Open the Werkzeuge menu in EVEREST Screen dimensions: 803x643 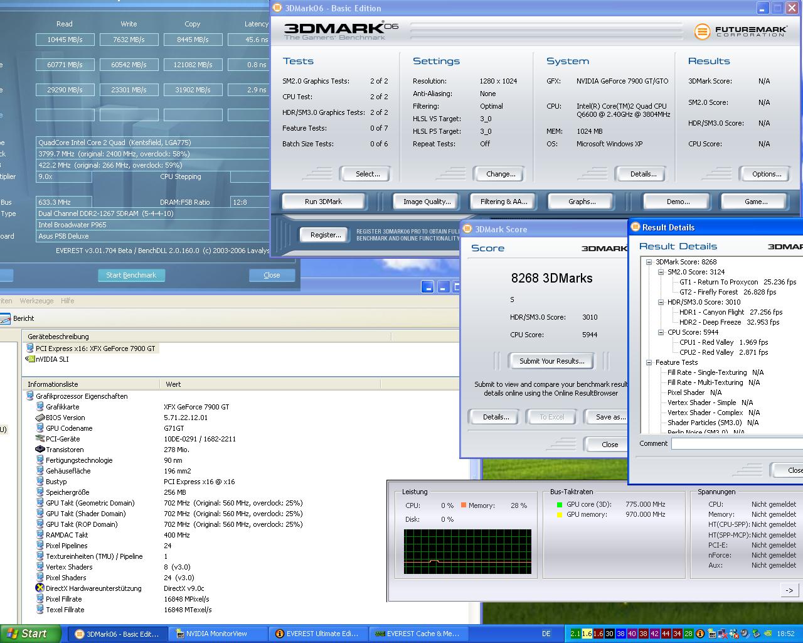[36, 301]
